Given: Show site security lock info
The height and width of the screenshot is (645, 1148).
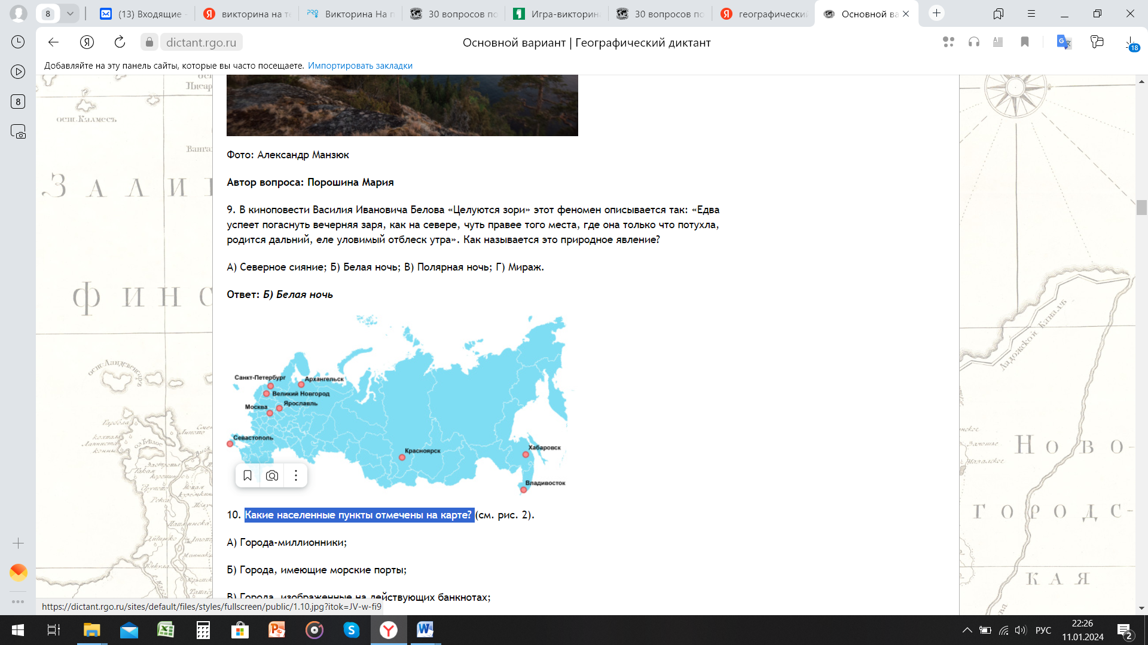Looking at the screenshot, I should [x=149, y=42].
